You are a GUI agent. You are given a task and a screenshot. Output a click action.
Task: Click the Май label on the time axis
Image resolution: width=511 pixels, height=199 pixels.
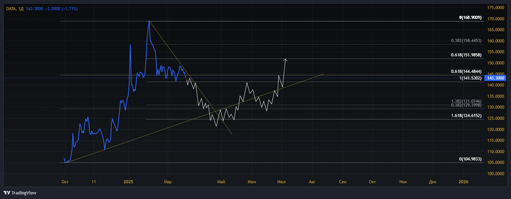click(221, 182)
